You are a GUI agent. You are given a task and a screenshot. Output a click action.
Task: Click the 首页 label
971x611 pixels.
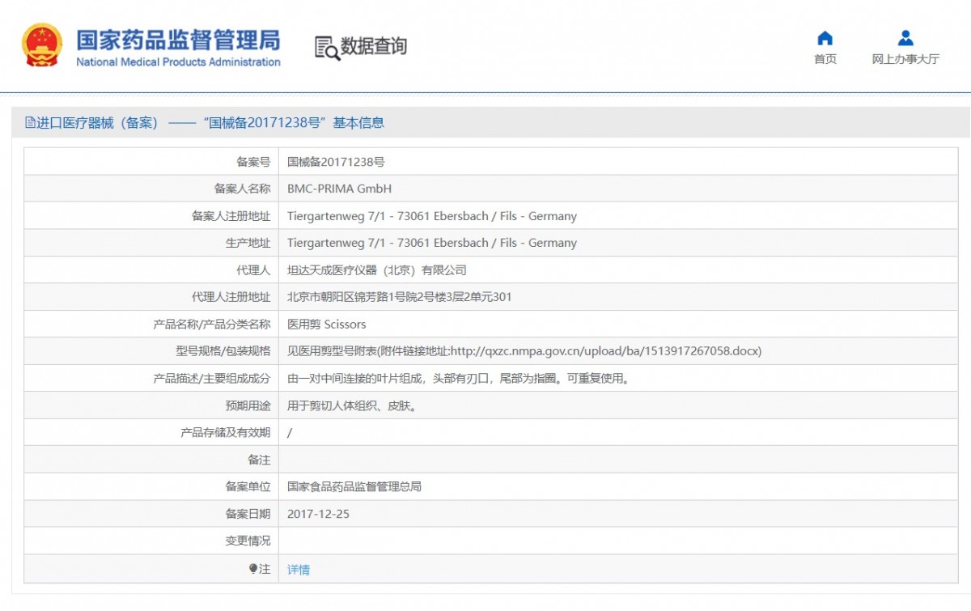pyautogui.click(x=825, y=59)
